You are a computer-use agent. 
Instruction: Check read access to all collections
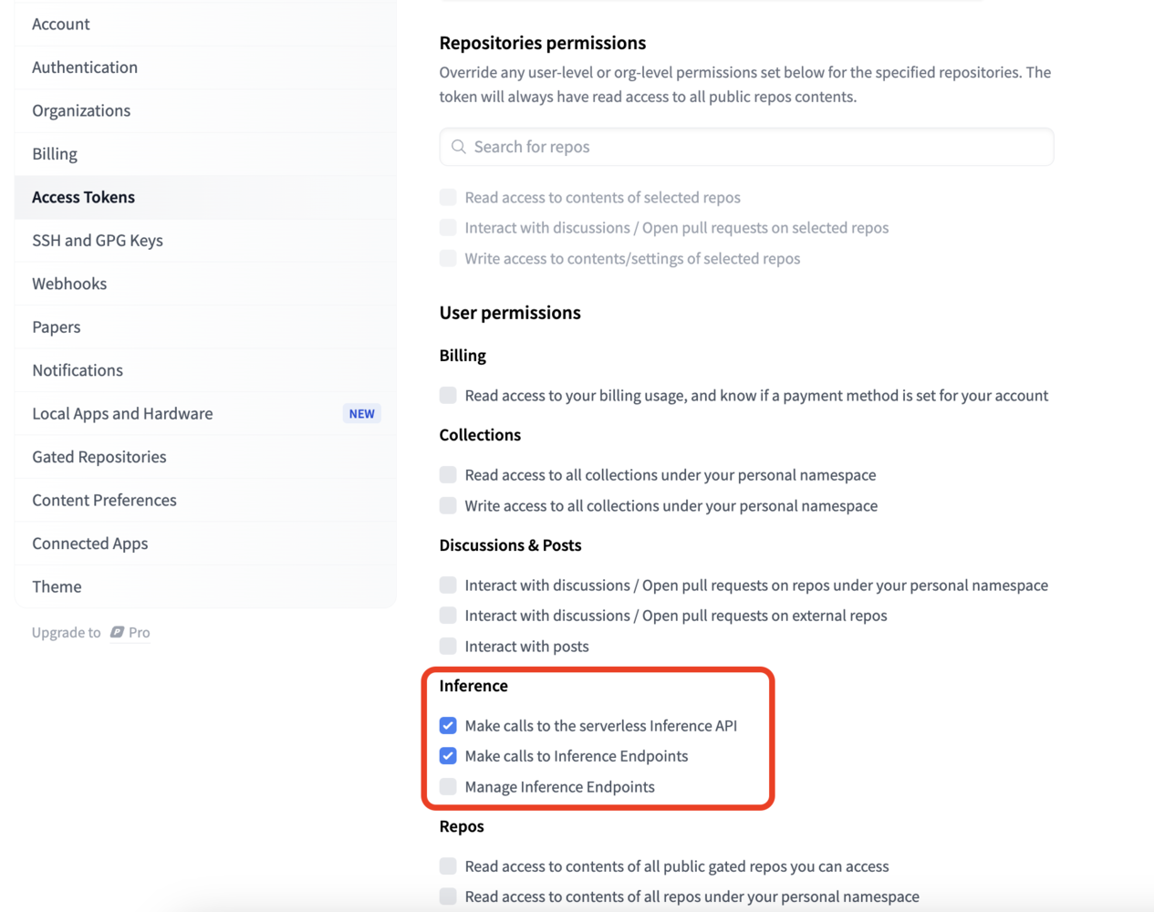click(448, 474)
